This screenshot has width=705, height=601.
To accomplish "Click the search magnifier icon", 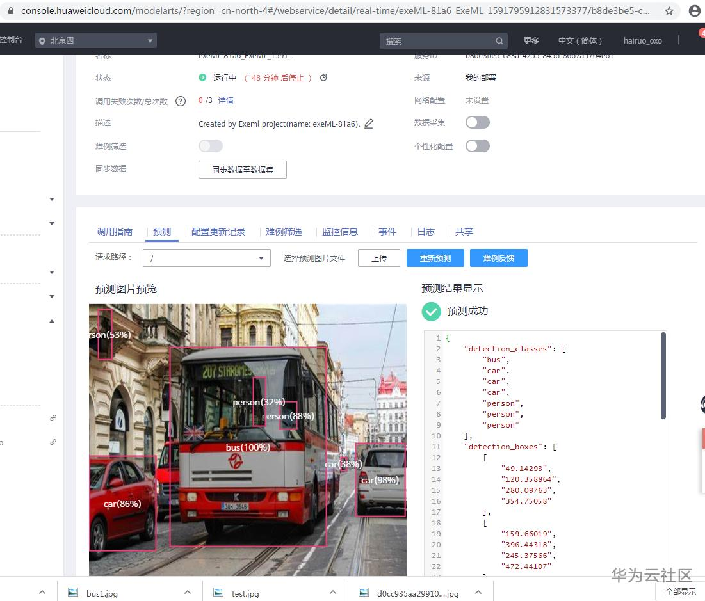I will (x=499, y=41).
